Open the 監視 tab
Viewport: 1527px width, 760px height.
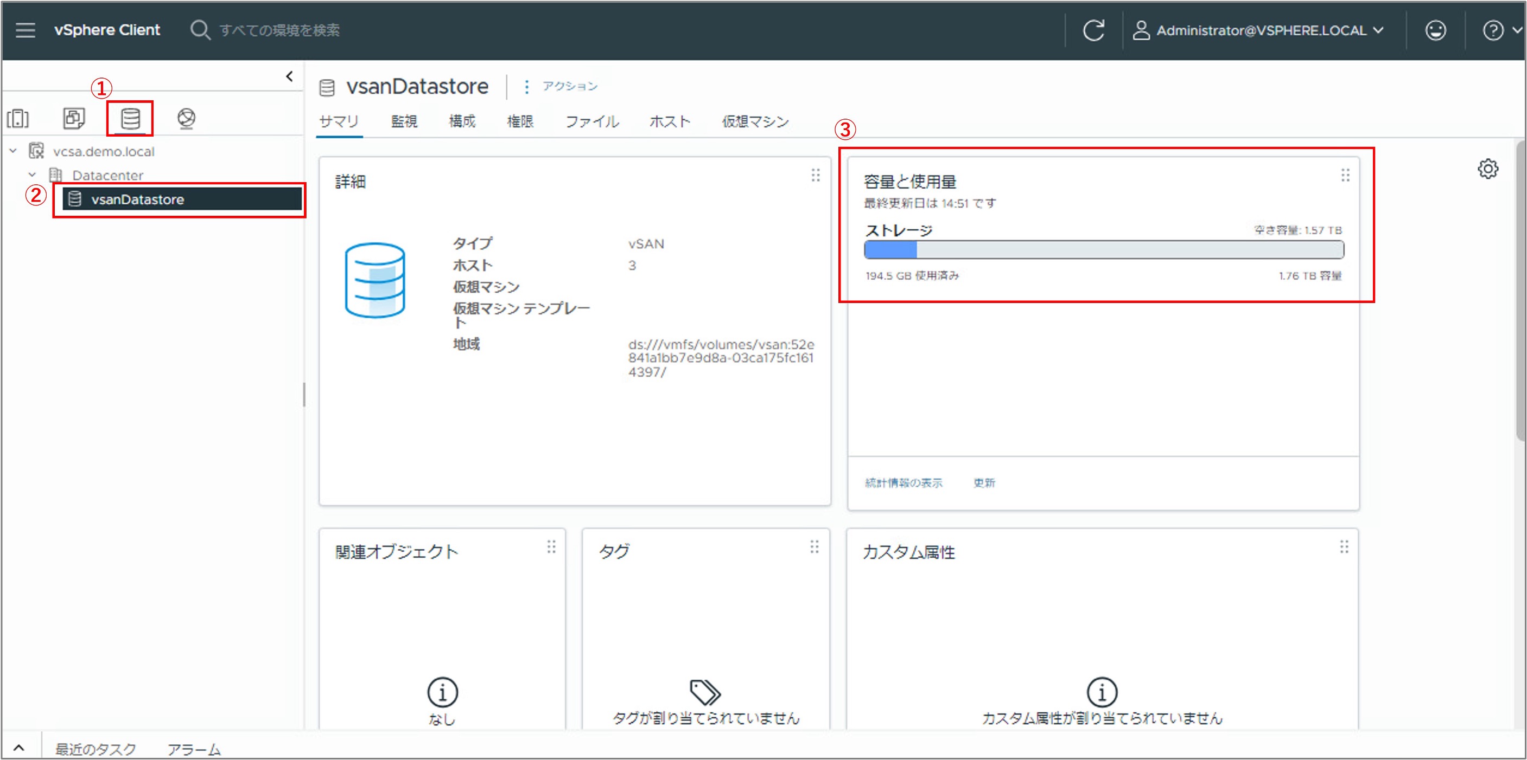pos(404,121)
